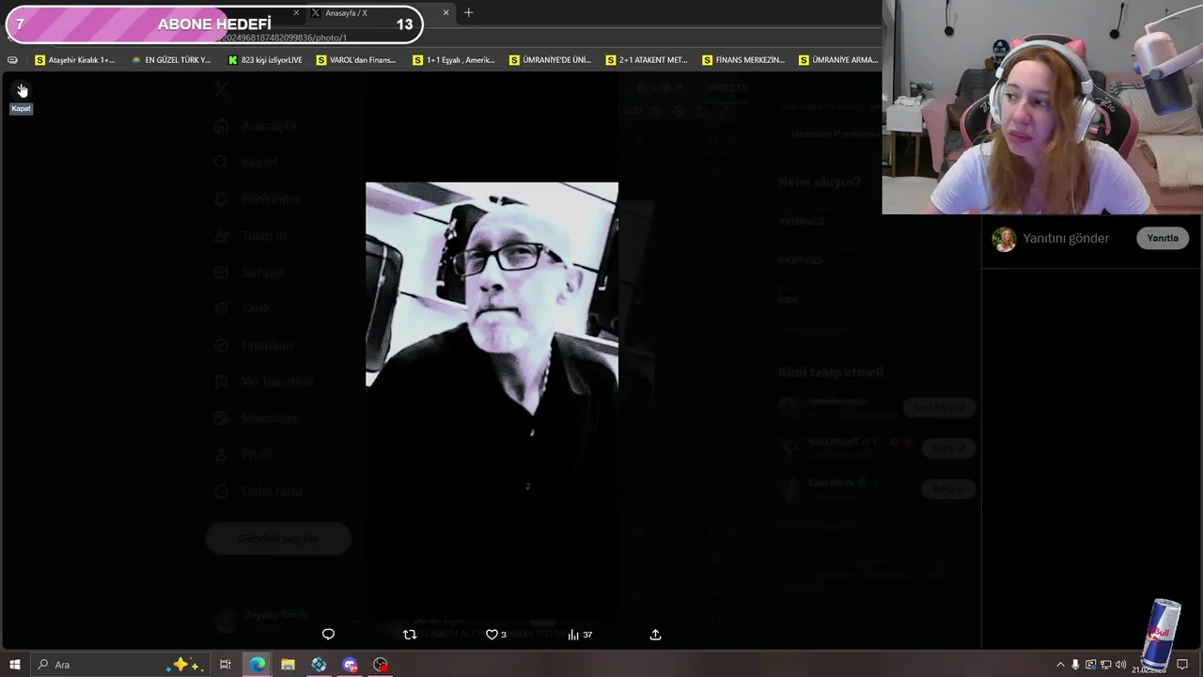
Task: Click the profile avatar beside reply field
Action: 1004,239
